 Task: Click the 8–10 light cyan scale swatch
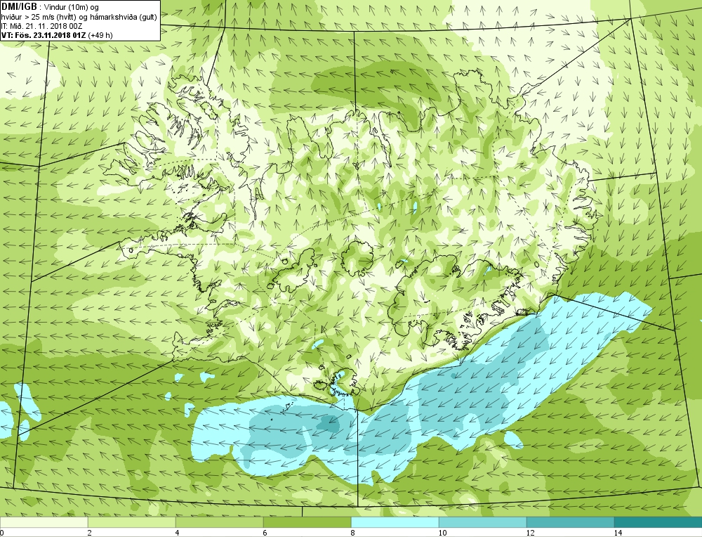(395, 522)
